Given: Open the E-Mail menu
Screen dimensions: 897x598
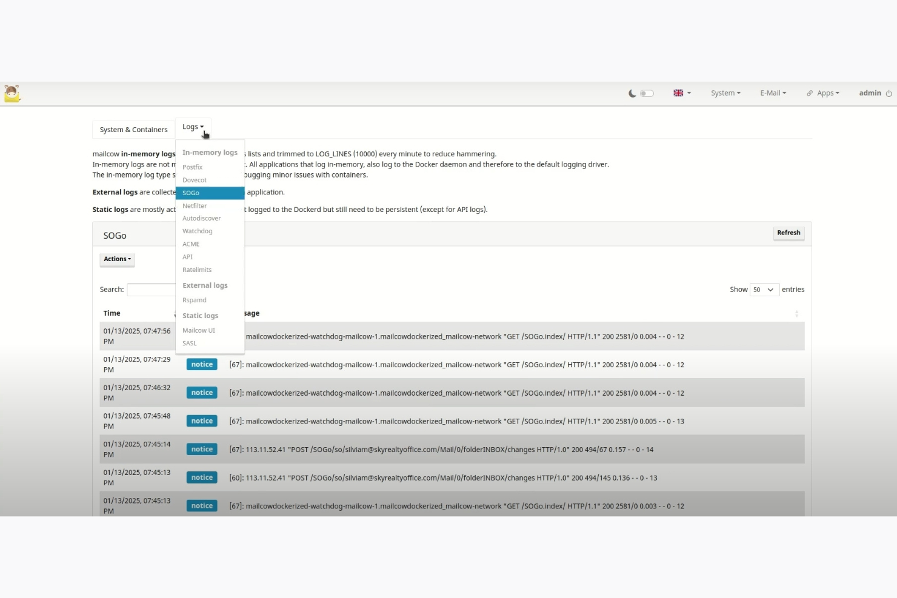Looking at the screenshot, I should (773, 93).
